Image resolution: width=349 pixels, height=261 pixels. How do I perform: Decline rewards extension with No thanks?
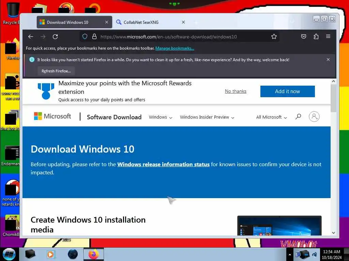236,91
